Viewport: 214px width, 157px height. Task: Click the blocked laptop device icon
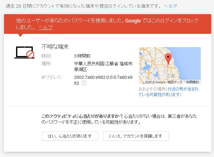click(24, 52)
